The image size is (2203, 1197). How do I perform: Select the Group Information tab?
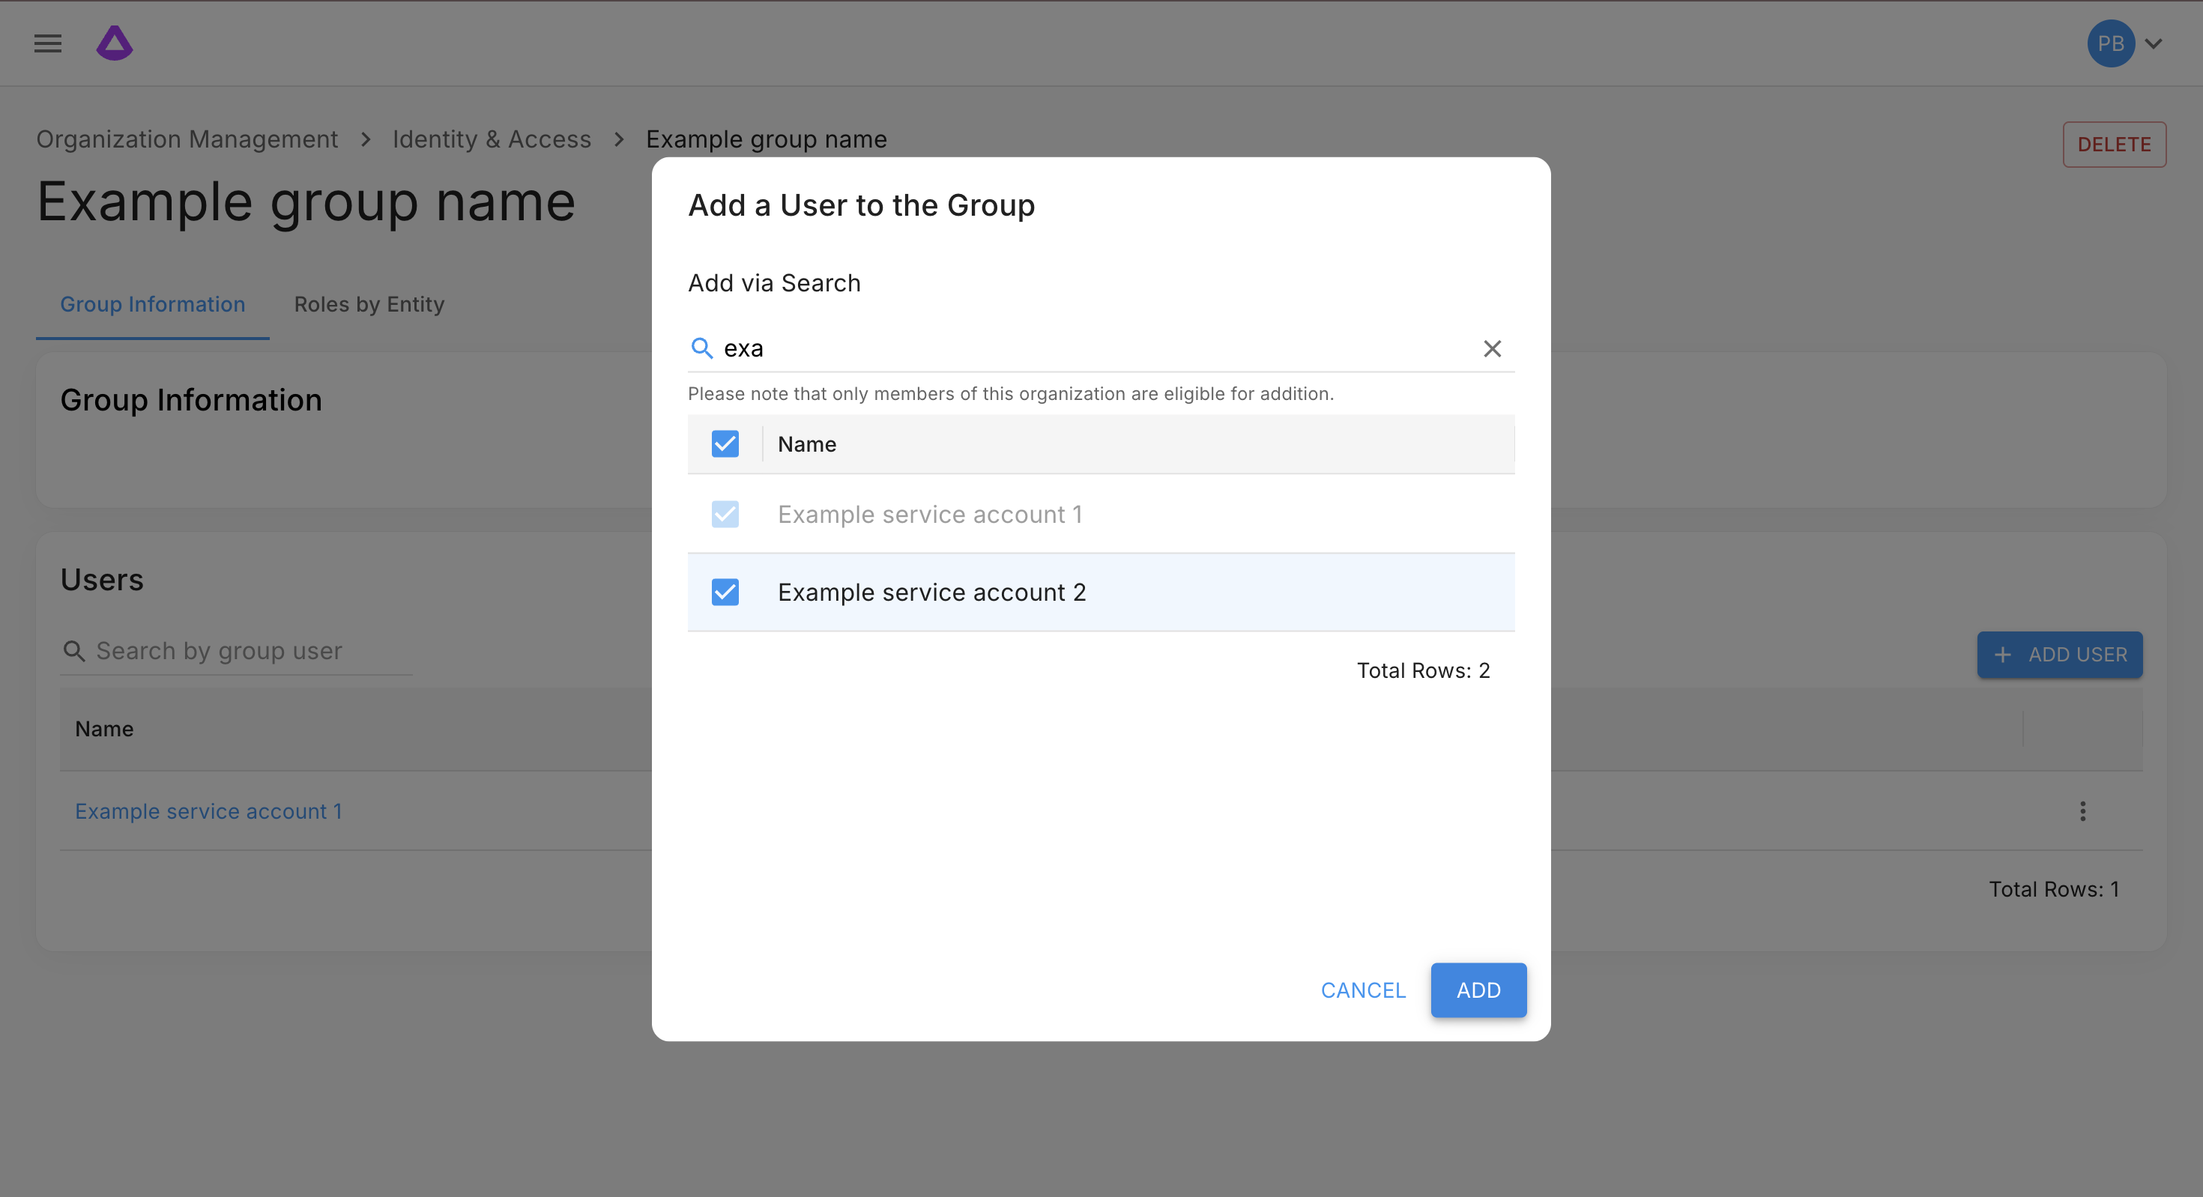point(152,304)
